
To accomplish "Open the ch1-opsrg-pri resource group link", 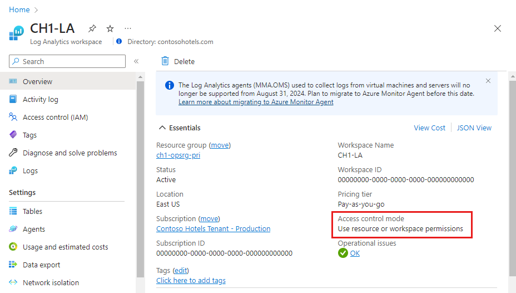I will 178,155.
